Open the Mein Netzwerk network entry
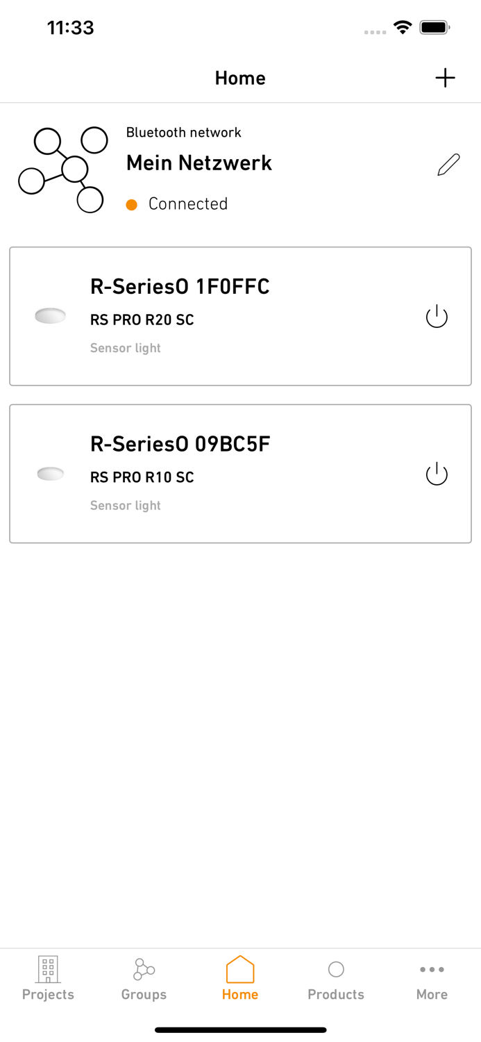The height and width of the screenshot is (1042, 481). click(199, 164)
